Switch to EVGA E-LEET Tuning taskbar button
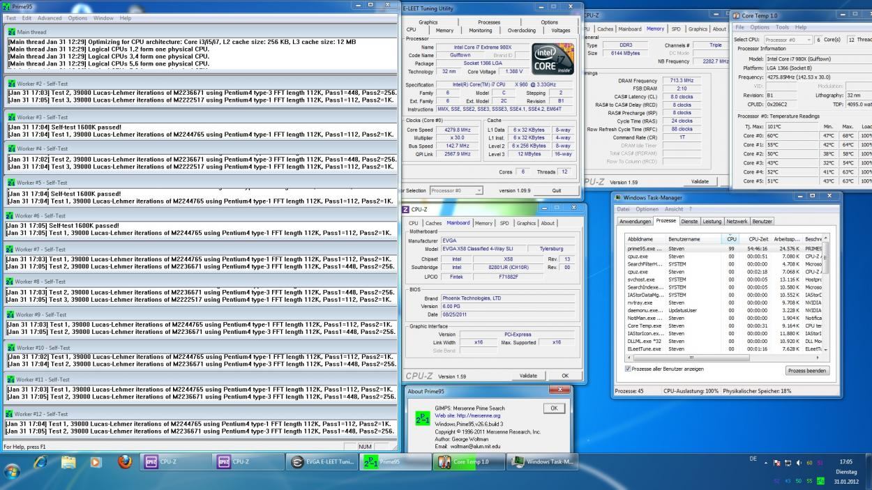This screenshot has width=872, height=490. point(322,461)
